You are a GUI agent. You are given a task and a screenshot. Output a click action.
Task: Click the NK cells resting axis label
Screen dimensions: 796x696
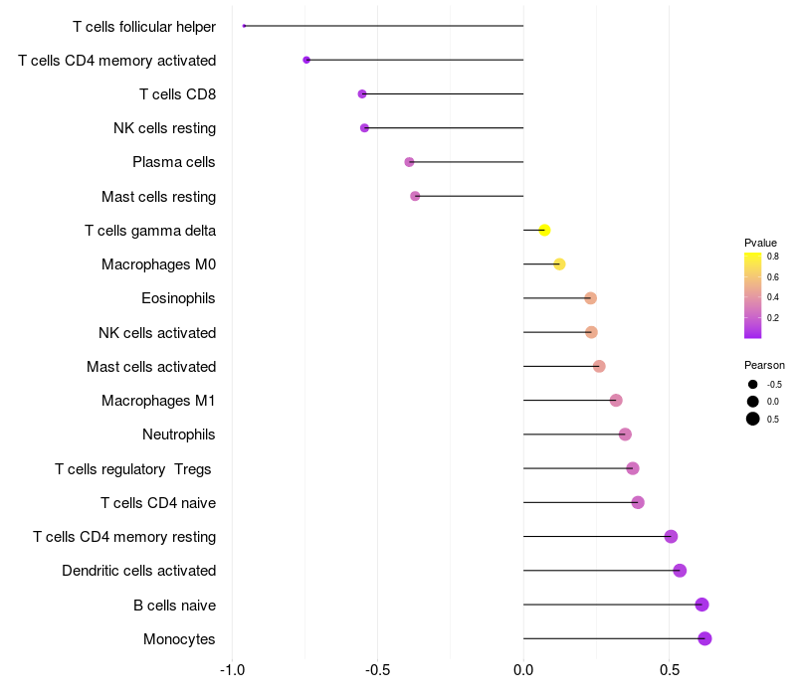164,128
